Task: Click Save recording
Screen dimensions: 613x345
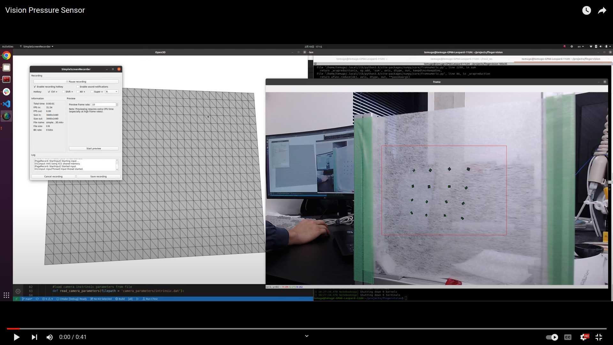Action: pyautogui.click(x=98, y=176)
